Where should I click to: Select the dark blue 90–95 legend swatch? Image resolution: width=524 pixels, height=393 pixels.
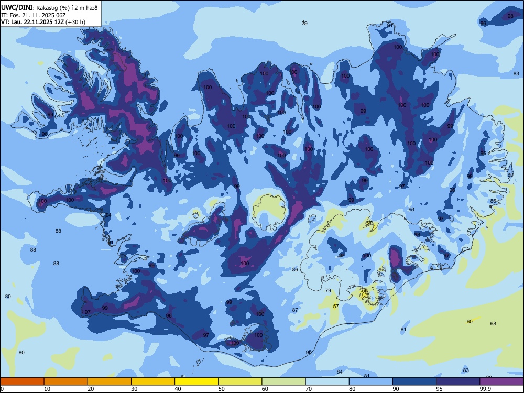[x=414, y=381]
